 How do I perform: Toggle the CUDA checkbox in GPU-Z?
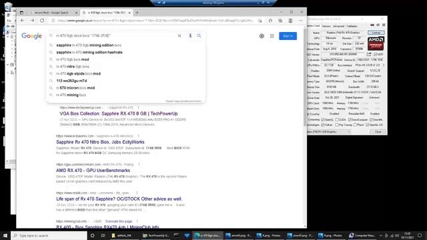pos(337,119)
